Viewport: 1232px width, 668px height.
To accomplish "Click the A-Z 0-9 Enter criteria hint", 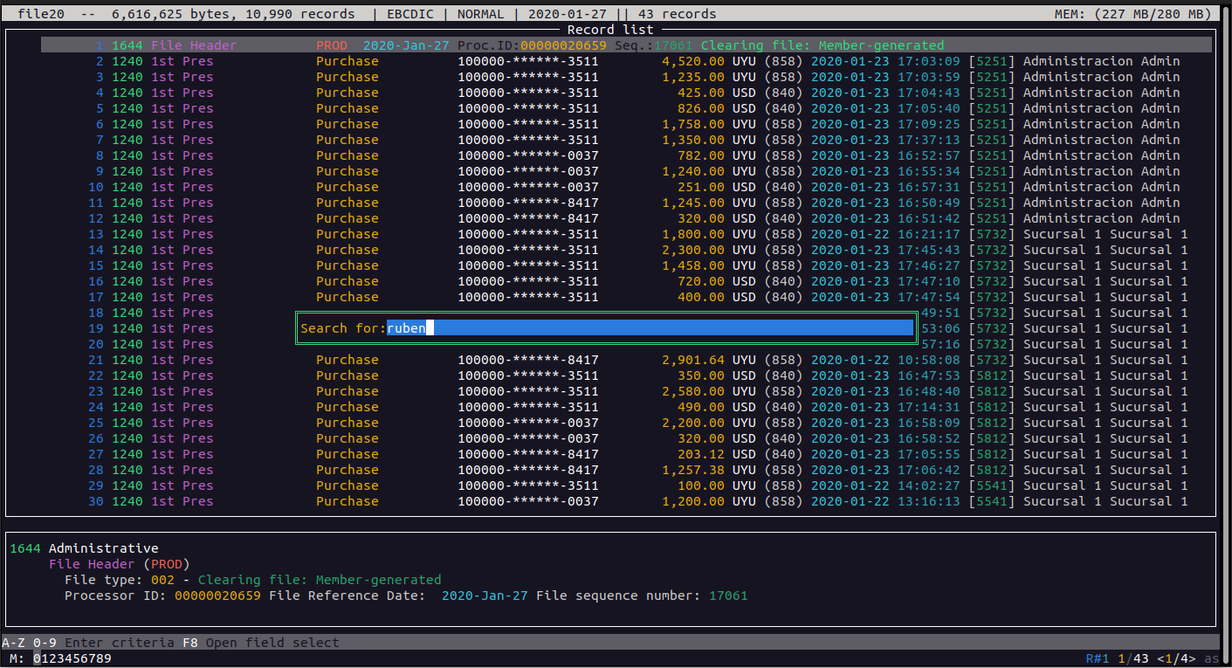I will (87, 643).
